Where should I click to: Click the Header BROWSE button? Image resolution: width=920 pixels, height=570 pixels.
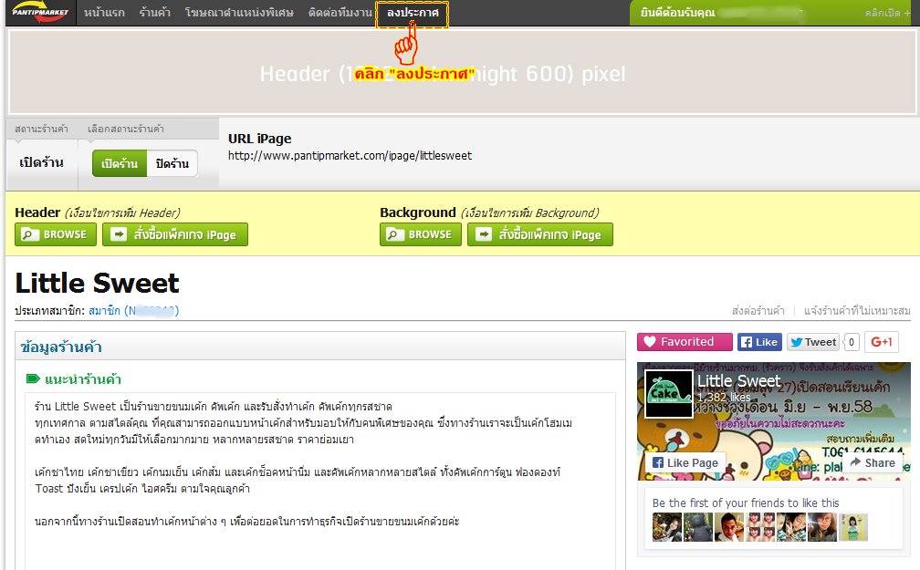(56, 234)
